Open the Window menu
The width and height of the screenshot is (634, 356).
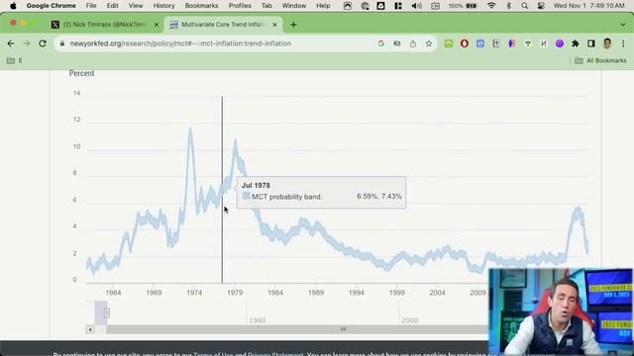pyautogui.click(x=294, y=6)
